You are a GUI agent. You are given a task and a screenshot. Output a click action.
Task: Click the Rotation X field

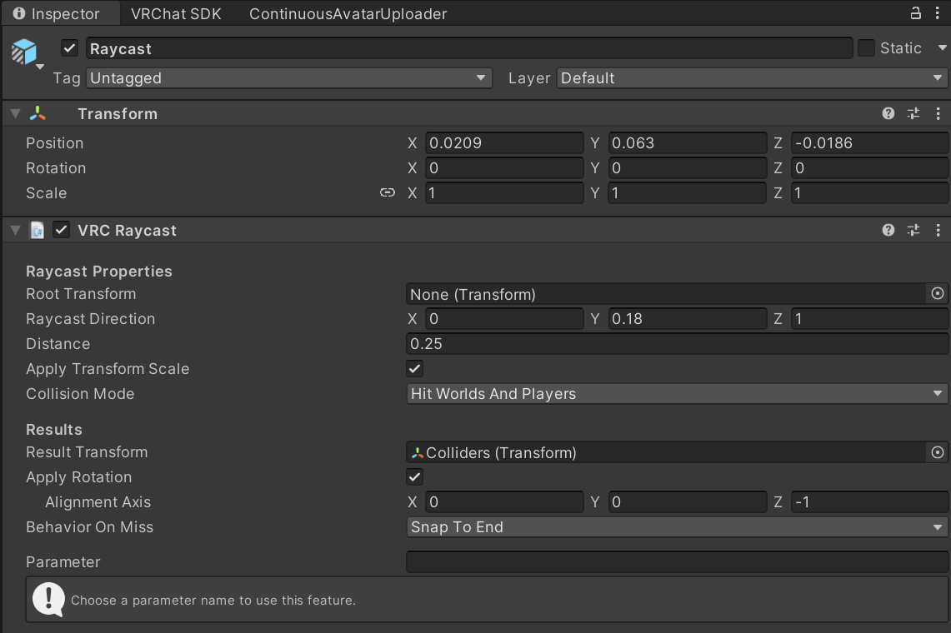point(504,168)
